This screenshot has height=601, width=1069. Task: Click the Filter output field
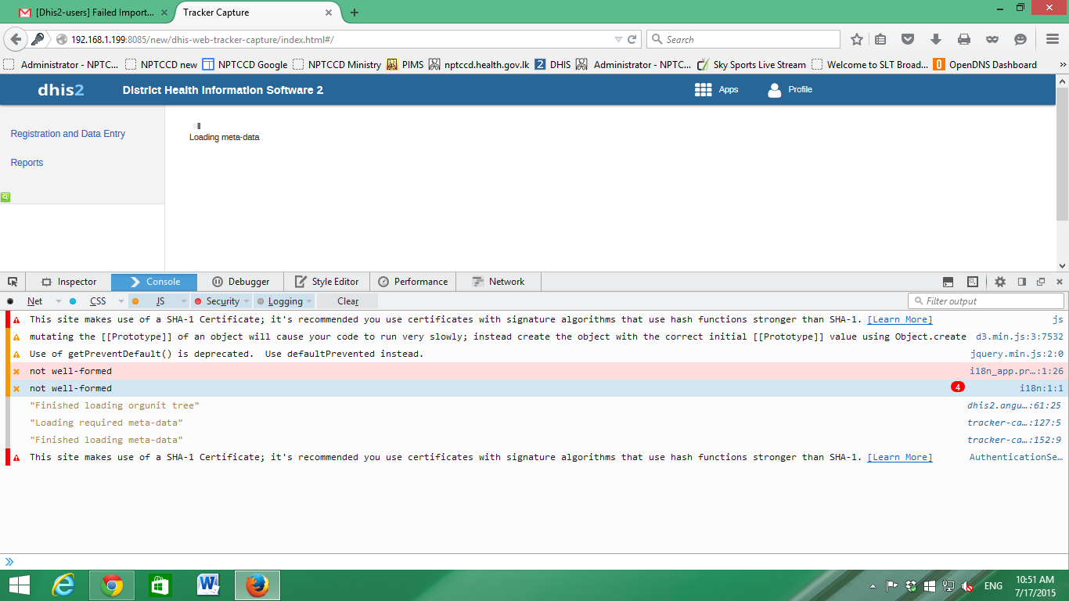click(986, 301)
